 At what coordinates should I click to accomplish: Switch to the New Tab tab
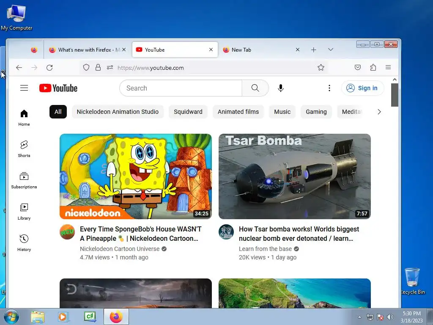[262, 50]
